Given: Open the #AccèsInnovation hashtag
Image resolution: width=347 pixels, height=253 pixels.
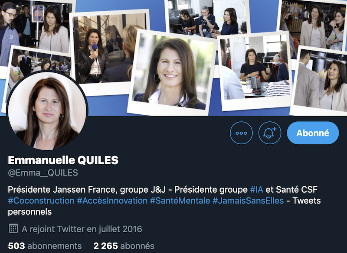Looking at the screenshot, I should click(x=112, y=201).
